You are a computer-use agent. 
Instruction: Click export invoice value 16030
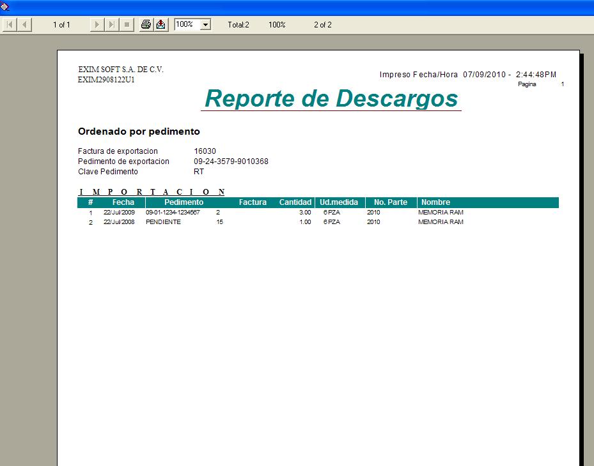[205, 151]
